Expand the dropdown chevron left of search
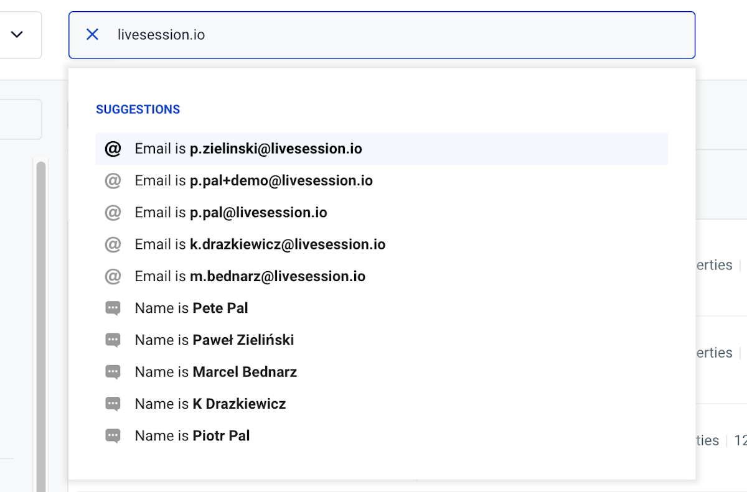 point(17,35)
